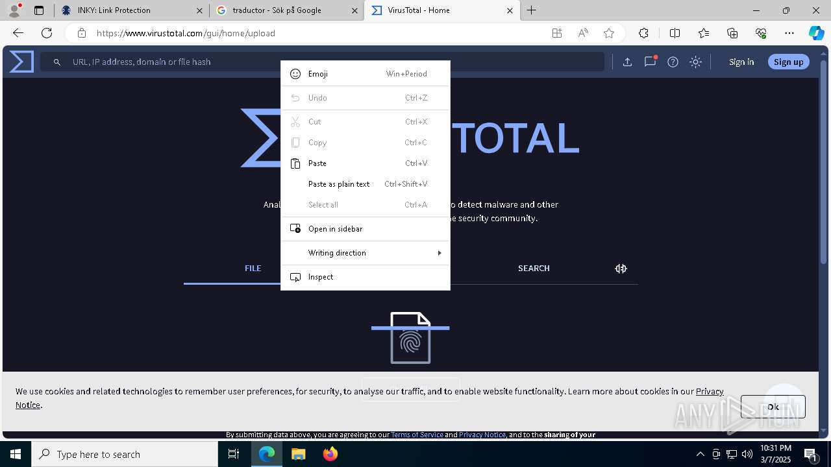Open the Copilot icon

816,33
